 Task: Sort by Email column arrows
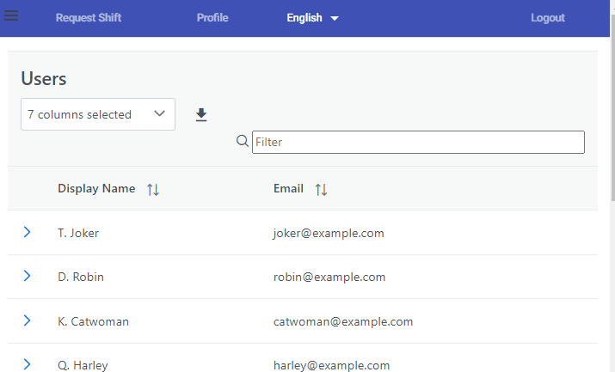click(x=321, y=189)
